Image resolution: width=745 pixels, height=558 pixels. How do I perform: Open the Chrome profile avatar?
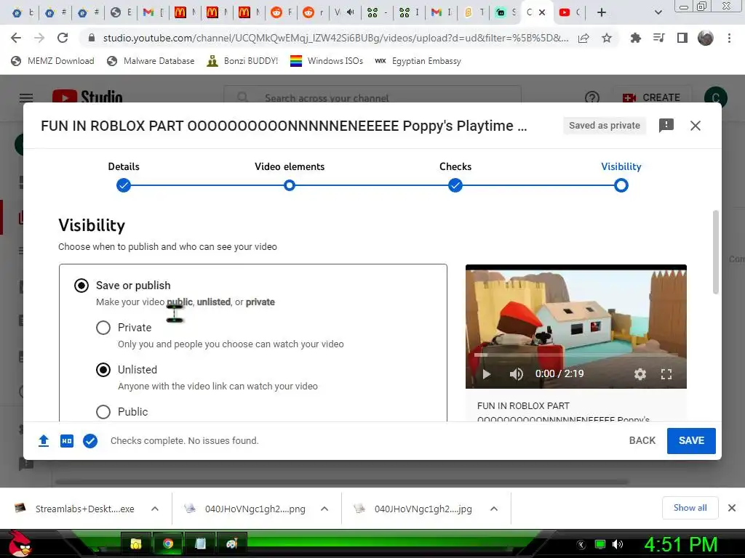pos(706,38)
